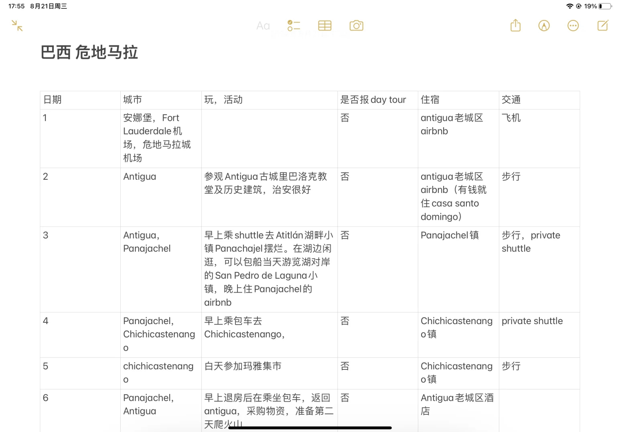This screenshot has height=432, width=620.
Task: Open the Aa text format options
Action: [x=263, y=26]
